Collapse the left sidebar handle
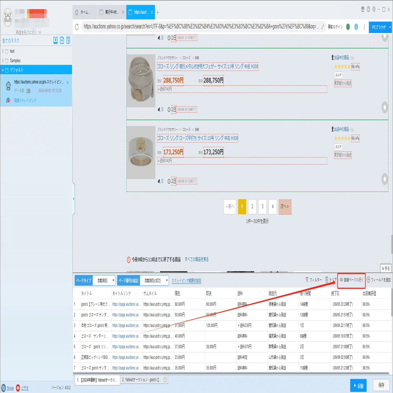The image size is (393, 393). [74, 198]
